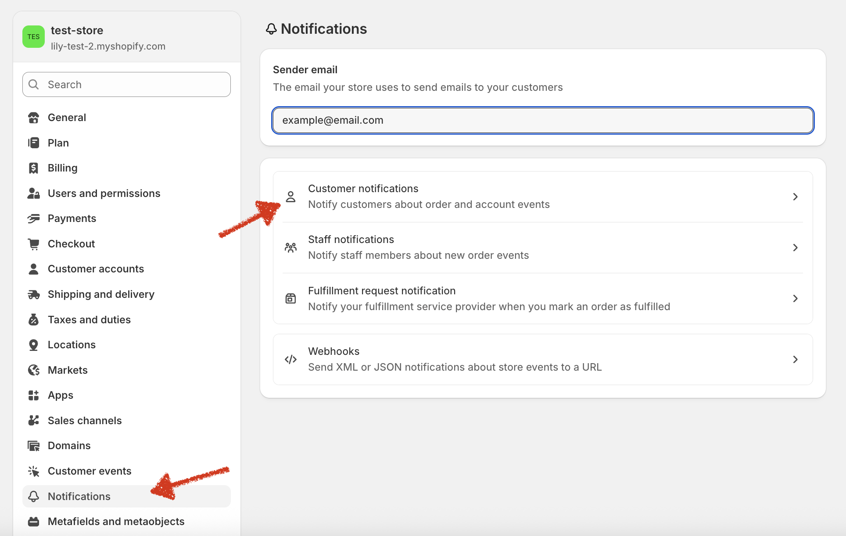Viewport: 846px width, 536px height.
Task: Open the Markets section
Action: coord(126,370)
